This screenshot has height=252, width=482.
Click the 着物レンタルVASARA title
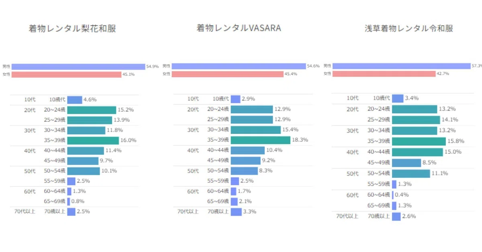pos(239,28)
